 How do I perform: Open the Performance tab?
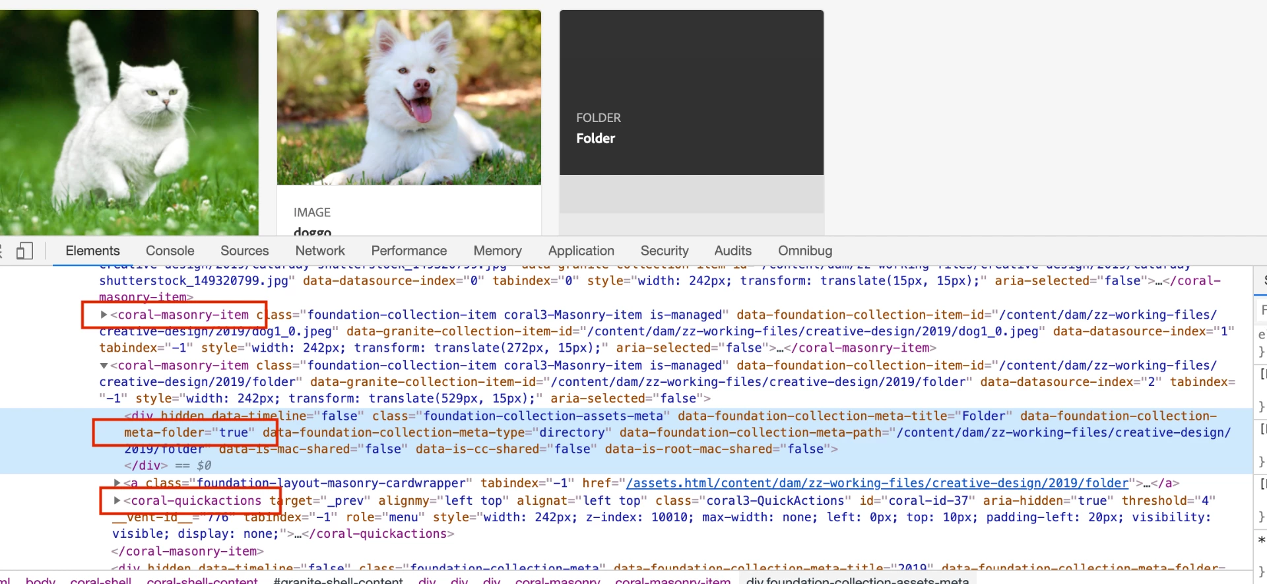[409, 251]
